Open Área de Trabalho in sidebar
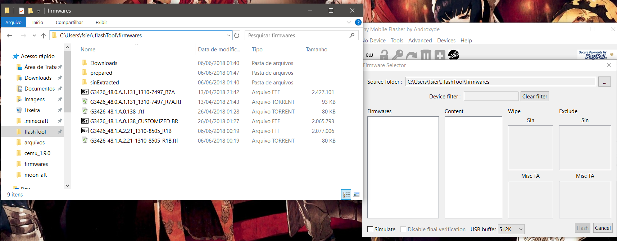The image size is (617, 241). coord(40,67)
